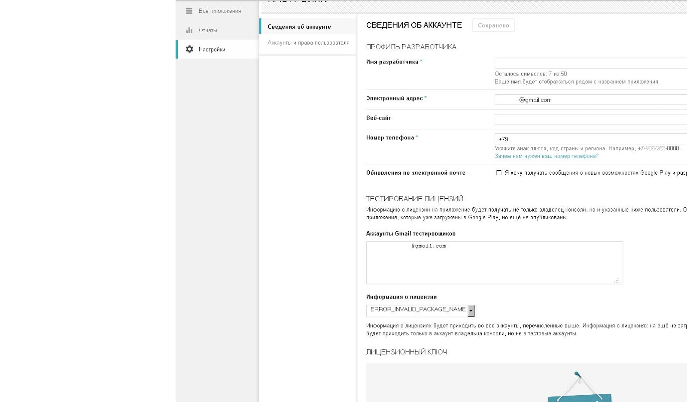Screen dimensions: 687x402
Task: Click the 'ЛИЦЕНЗИОННЫЙ КЛЮЧ' section heading
Action: click(407, 352)
